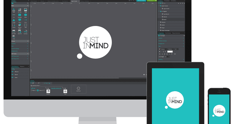Open the Roboto font family dropdown
The width and height of the screenshot is (236, 124).
[x=163, y=49]
